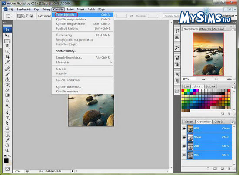Click the Szegély finomítása options button
Image resolution: width=239 pixels, height=175 pixels.
point(172,16)
